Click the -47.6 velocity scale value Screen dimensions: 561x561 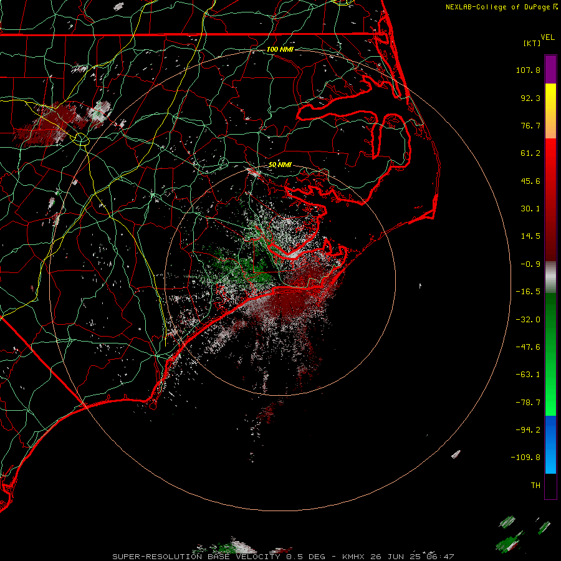pos(528,347)
